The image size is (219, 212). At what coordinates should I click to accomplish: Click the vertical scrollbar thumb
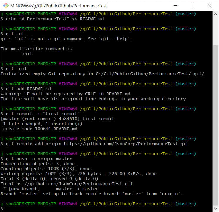pyautogui.click(x=215, y=126)
